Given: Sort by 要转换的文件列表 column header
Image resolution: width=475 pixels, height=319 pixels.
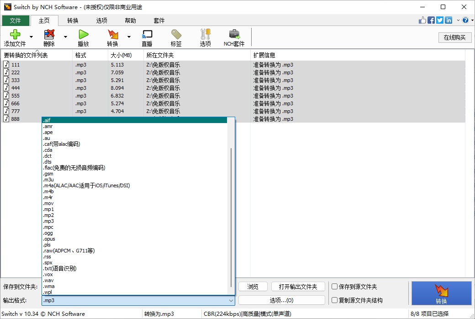Looking at the screenshot, I should pos(37,55).
